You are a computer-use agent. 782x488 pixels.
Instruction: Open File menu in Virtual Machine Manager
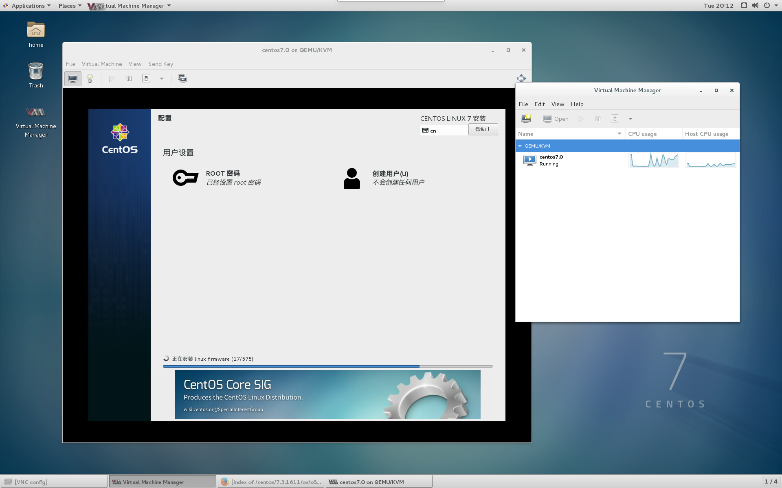point(523,104)
